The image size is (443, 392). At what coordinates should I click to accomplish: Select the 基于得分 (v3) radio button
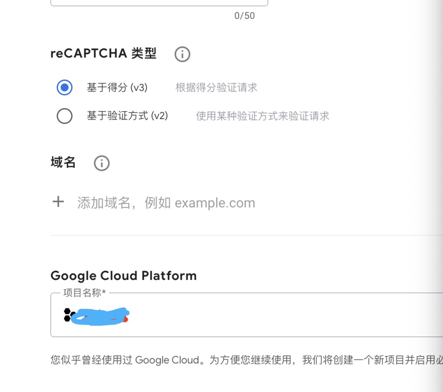65,87
